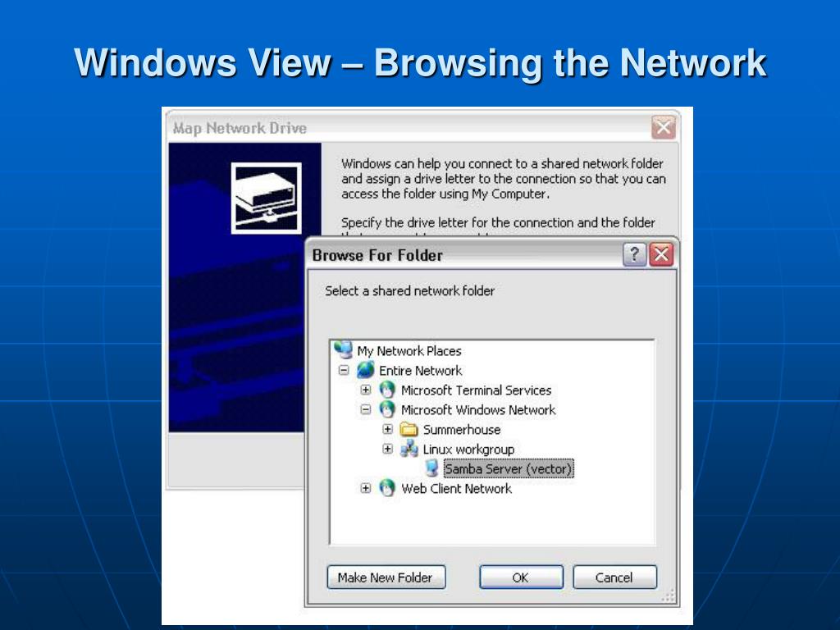Select the Summerhouse label
Viewport: 840px width, 630px height.
pyautogui.click(x=462, y=430)
